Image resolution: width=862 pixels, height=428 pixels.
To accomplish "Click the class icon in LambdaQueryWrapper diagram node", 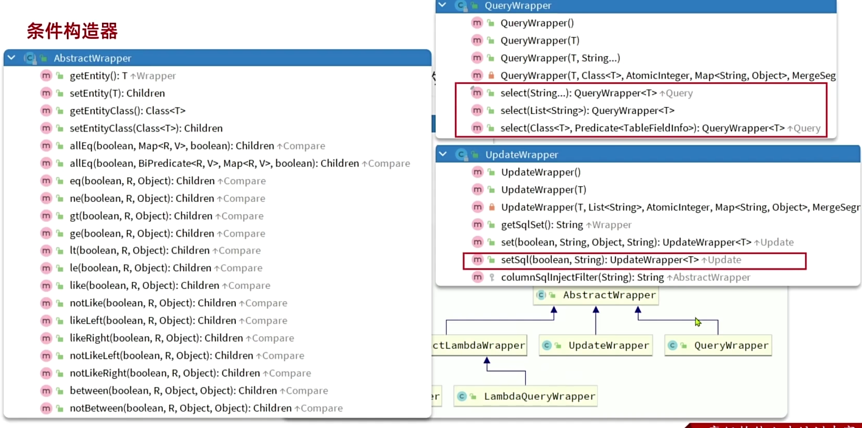I will 463,396.
